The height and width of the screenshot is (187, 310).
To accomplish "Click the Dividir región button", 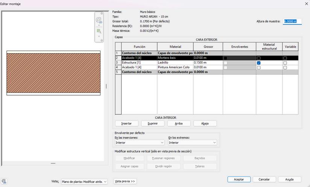I will [x=163, y=166].
